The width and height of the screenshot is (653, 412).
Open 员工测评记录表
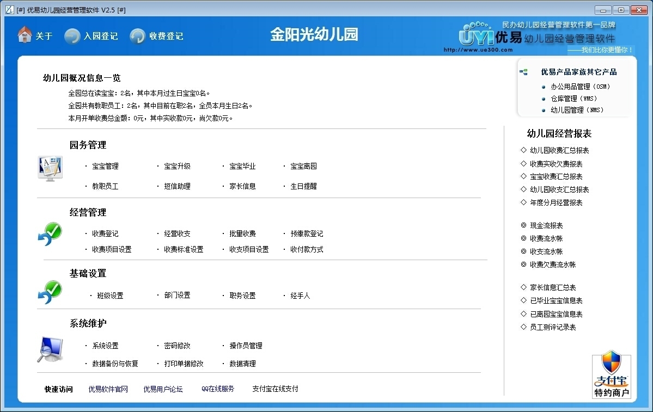[x=553, y=327]
